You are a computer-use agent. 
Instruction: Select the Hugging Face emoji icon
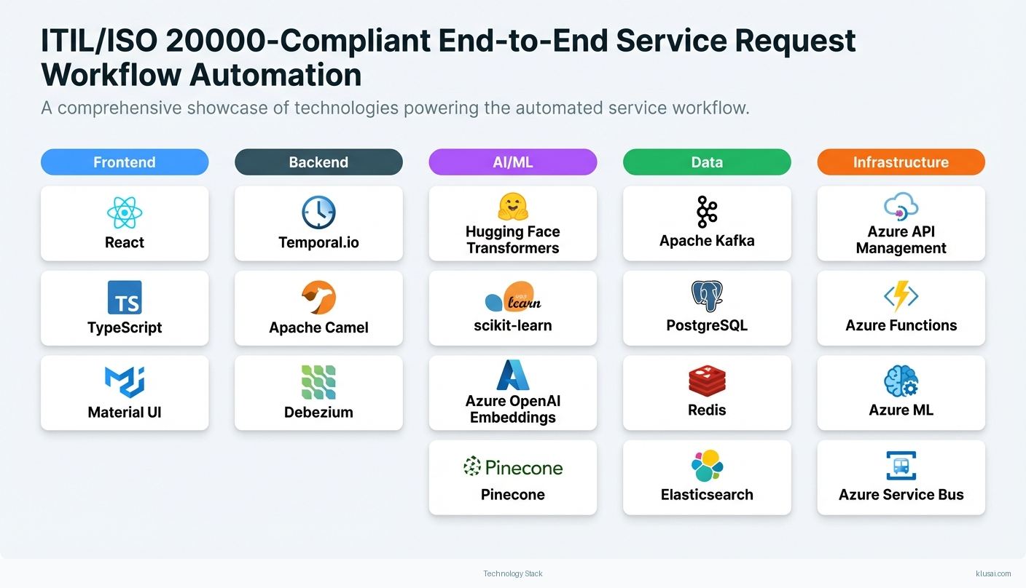512,207
